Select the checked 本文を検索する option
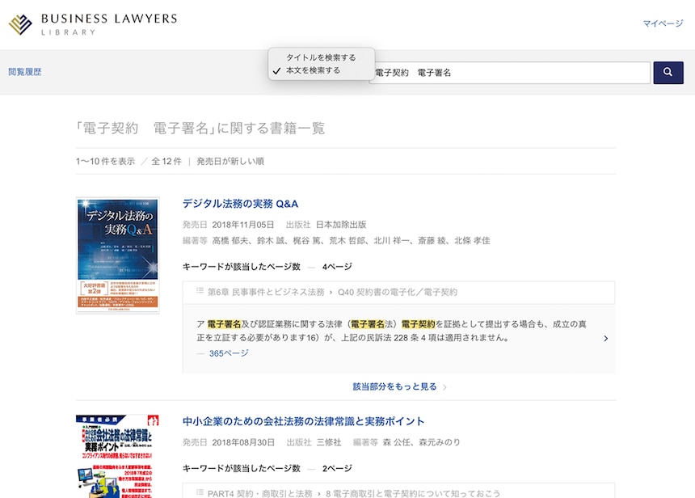The height and width of the screenshot is (498, 695). (x=313, y=70)
